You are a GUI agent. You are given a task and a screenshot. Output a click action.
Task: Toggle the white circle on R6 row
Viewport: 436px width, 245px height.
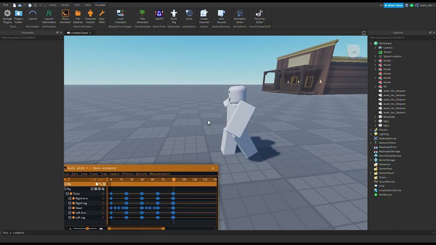pos(97,184)
